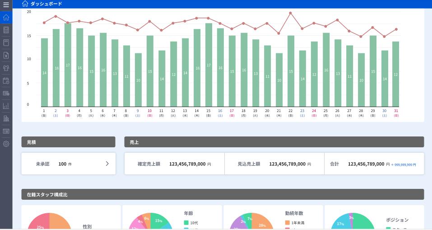The width and height of the screenshot is (432, 230).
Task: Click the y-axis value 20
Action: tap(29, 12)
